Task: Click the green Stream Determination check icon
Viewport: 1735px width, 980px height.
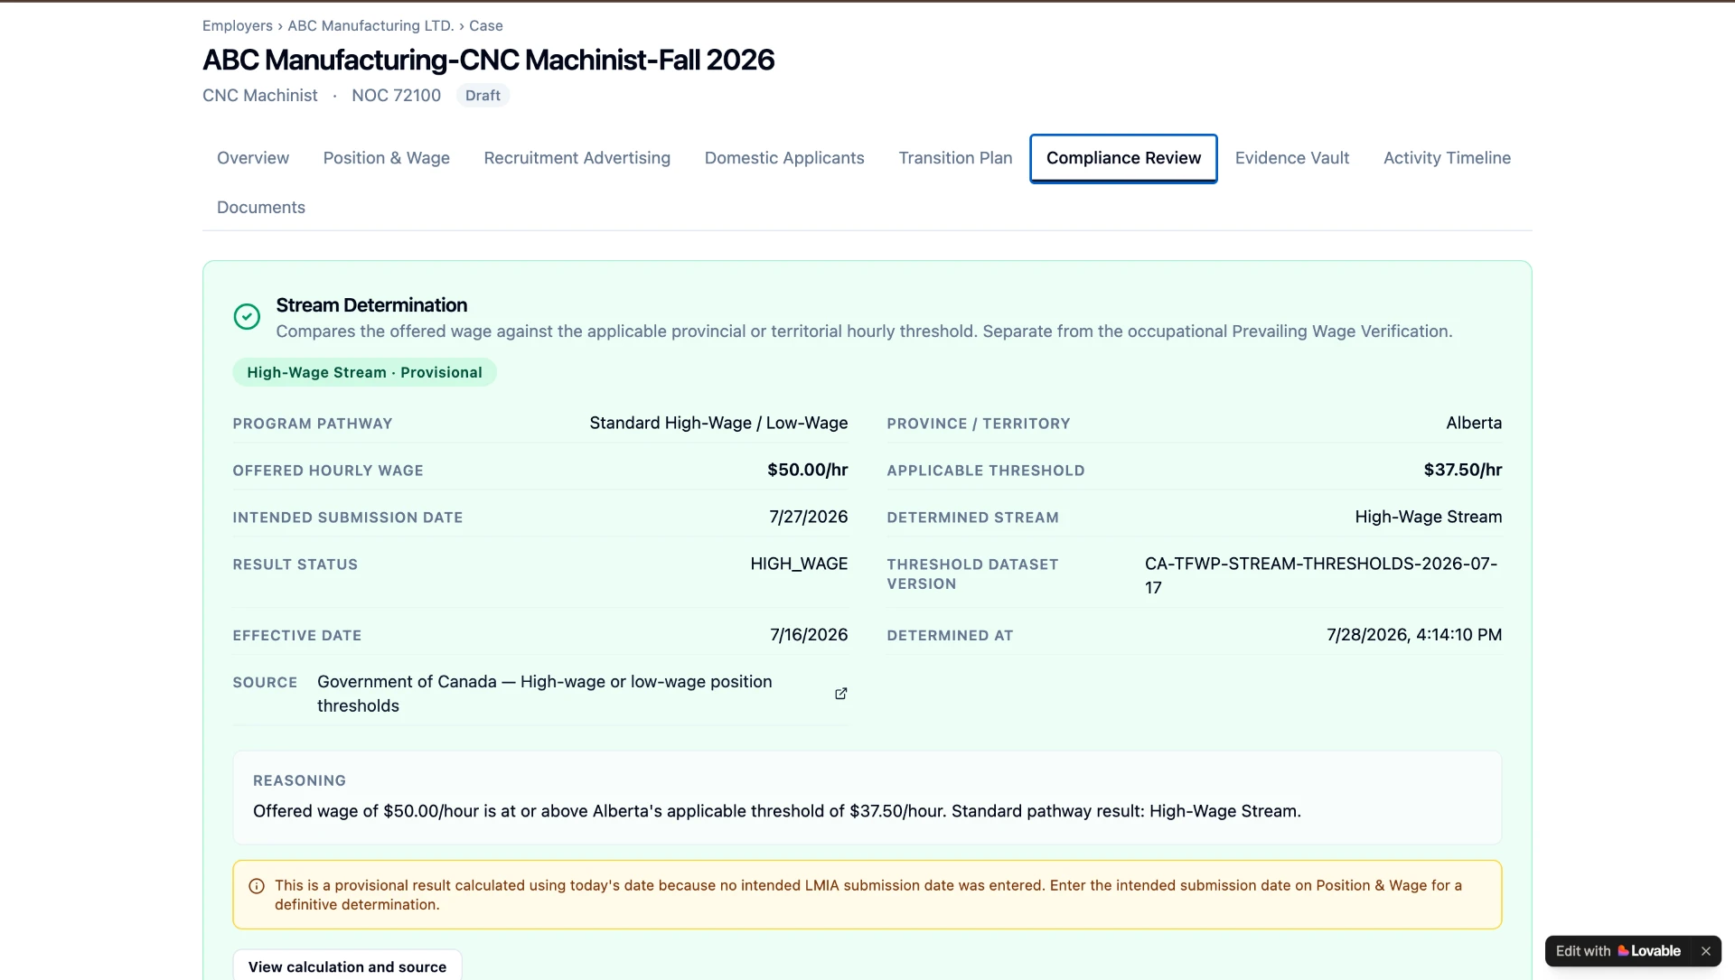Action: [247, 317]
